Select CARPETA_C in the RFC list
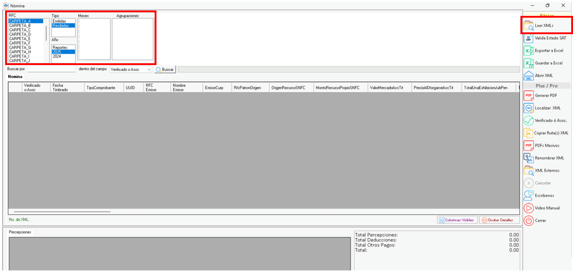Image resolution: width=573 pixels, height=271 pixels. (20, 30)
